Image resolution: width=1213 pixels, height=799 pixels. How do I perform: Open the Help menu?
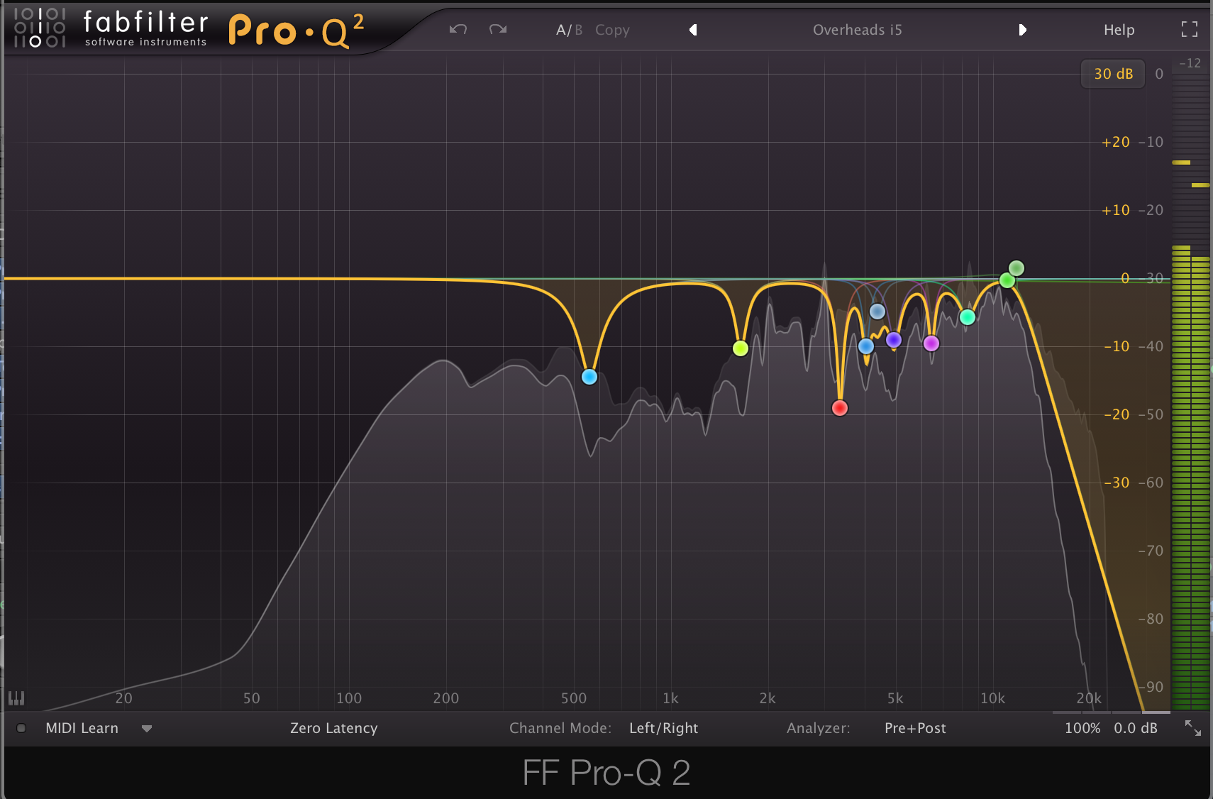[1119, 30]
